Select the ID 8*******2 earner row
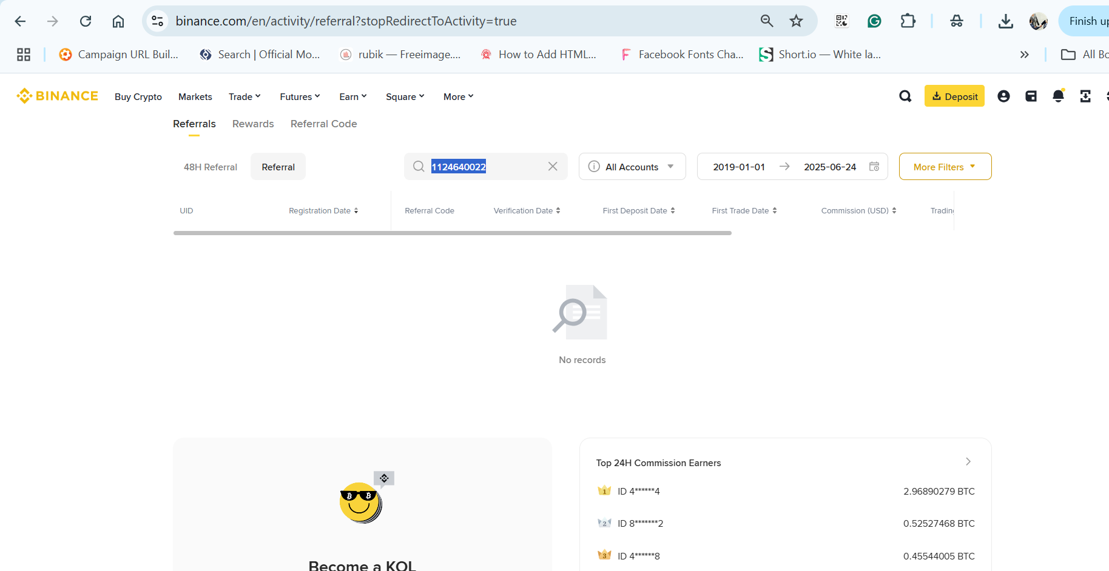1109x571 pixels. [x=786, y=523]
